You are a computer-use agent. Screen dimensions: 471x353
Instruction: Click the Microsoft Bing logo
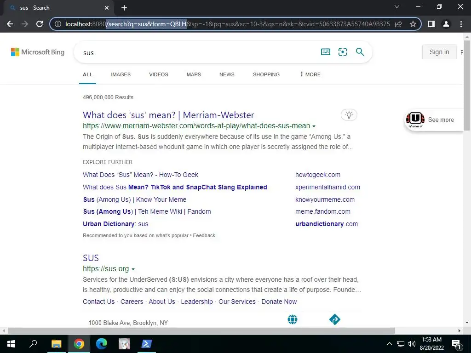coord(38,52)
